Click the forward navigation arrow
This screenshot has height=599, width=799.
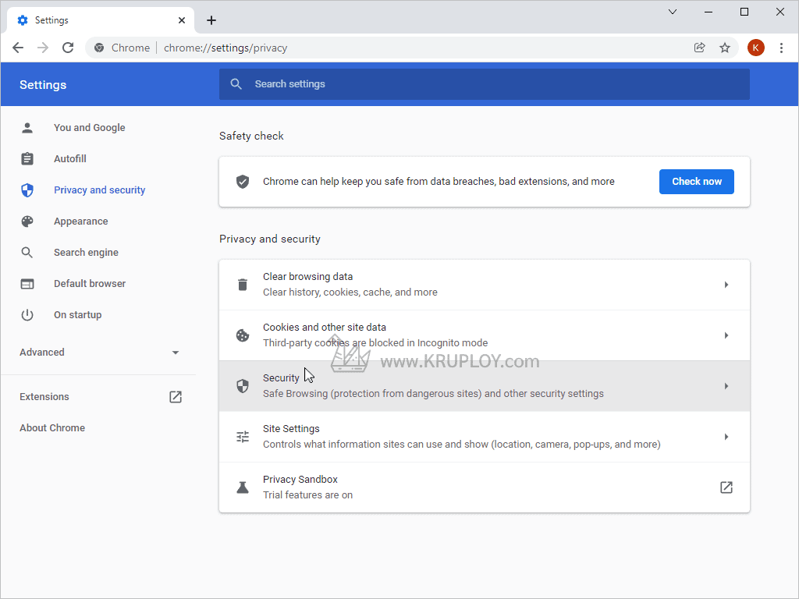click(43, 48)
